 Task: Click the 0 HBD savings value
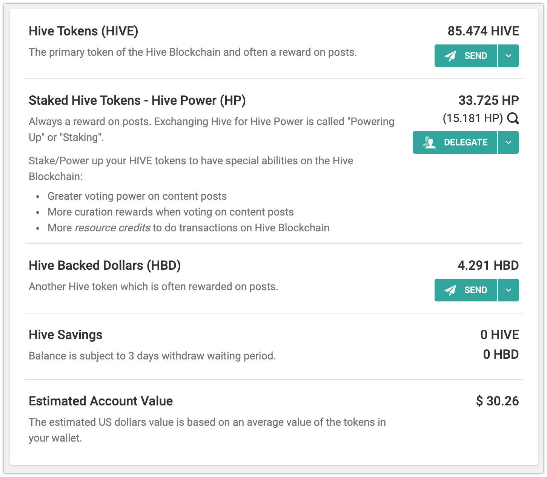501,354
